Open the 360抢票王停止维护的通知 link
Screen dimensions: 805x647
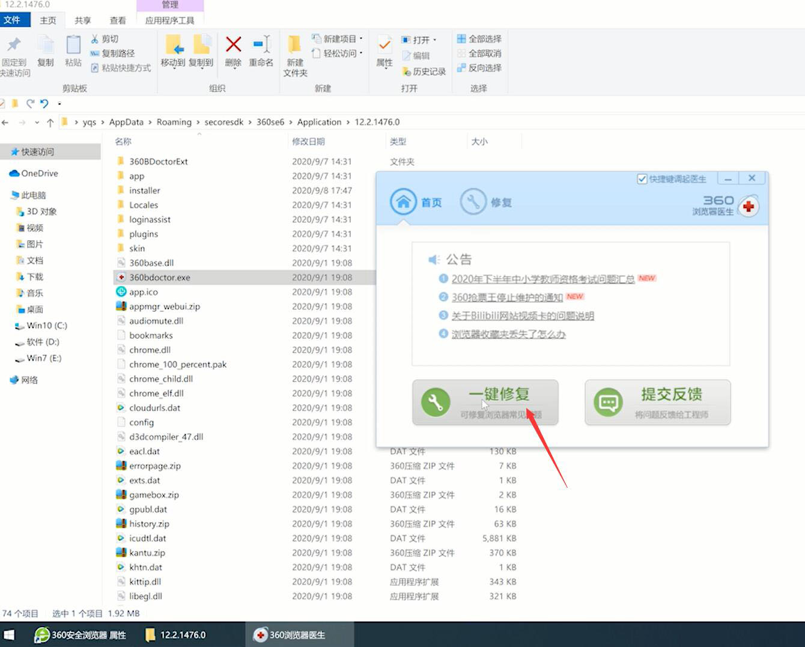pos(507,297)
